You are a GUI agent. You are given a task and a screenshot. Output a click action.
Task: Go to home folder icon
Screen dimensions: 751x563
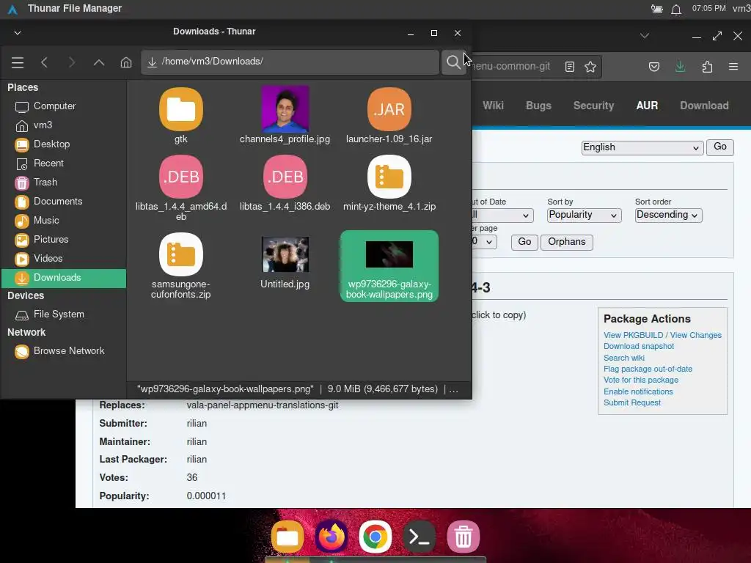(126, 63)
